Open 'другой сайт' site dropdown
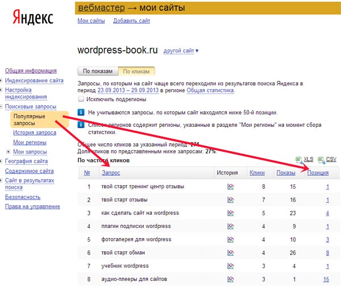The height and width of the screenshot is (286, 341). (181, 51)
